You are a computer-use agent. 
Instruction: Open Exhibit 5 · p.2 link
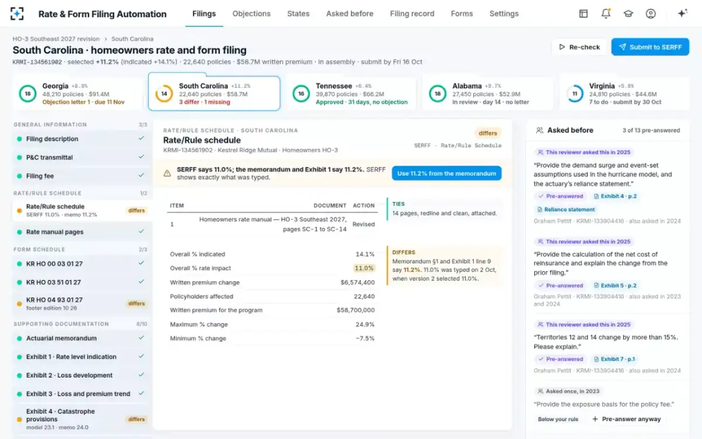pos(615,286)
